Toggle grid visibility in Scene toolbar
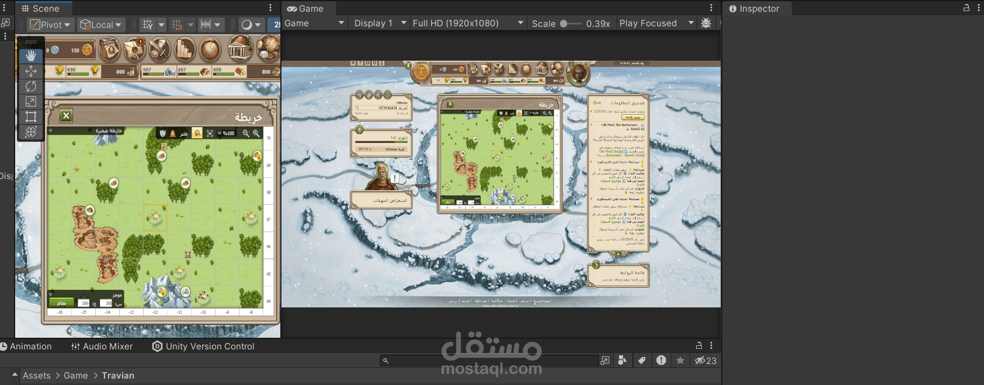 click(148, 24)
